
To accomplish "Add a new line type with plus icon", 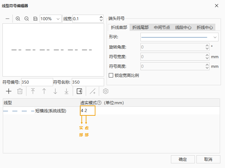I will (x=9, y=91).
